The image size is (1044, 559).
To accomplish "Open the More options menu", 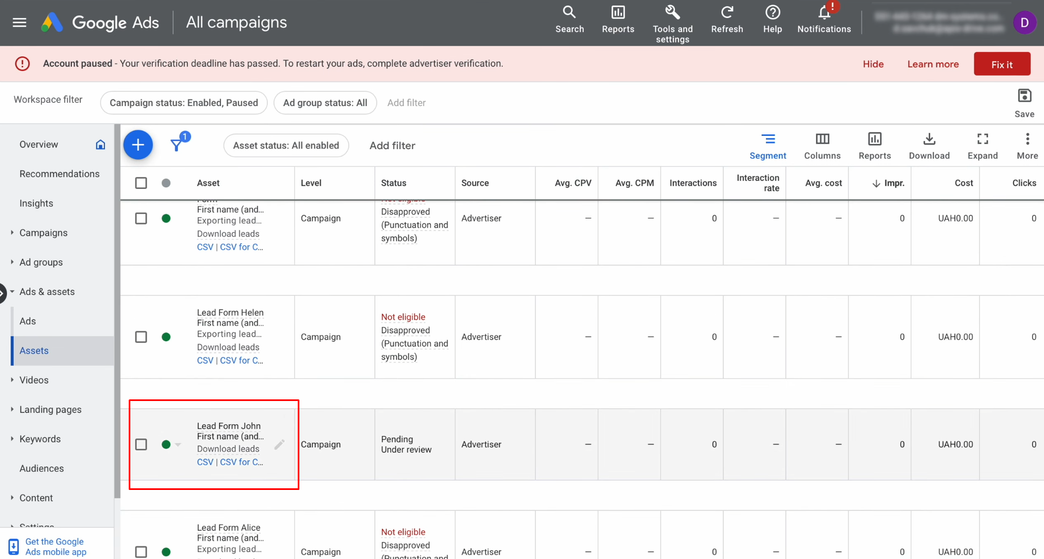I will click(x=1027, y=146).
